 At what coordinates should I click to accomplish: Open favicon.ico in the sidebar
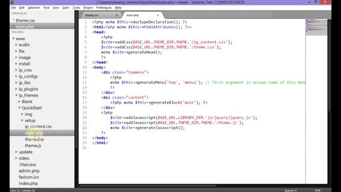29,177
